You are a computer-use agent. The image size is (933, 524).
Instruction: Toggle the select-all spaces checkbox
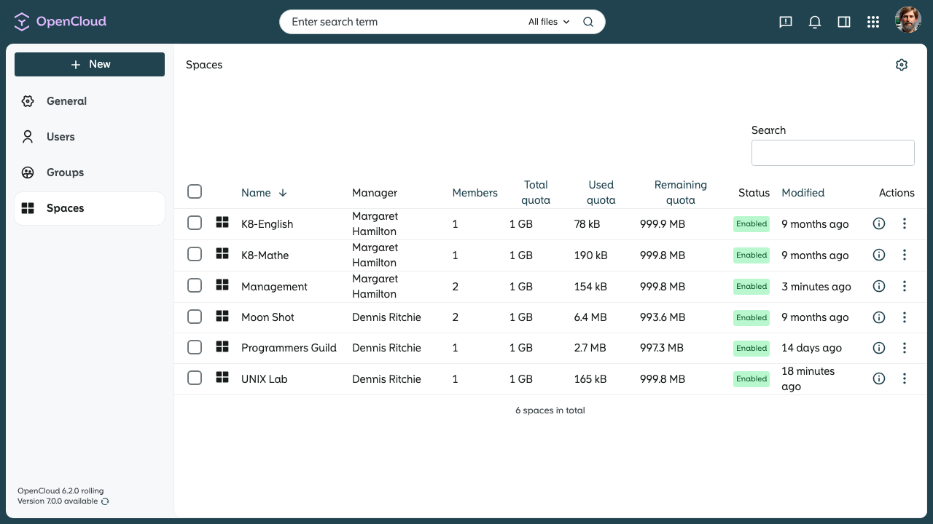click(x=195, y=191)
